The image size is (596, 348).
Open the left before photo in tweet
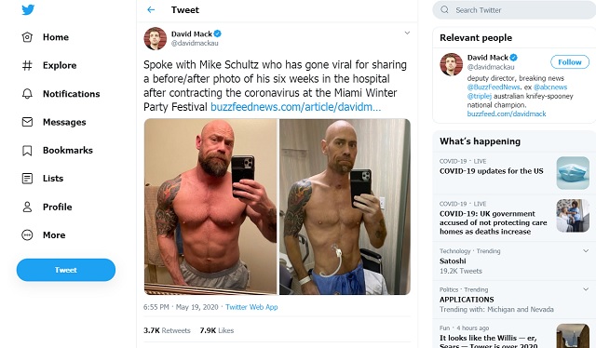tap(210, 207)
